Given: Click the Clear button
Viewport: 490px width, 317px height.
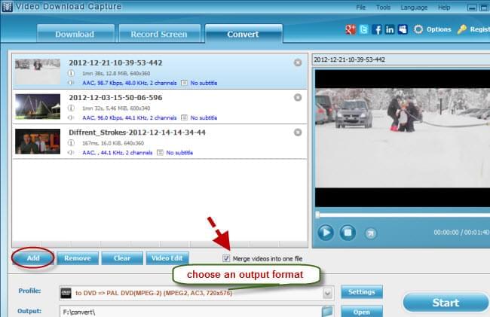Looking at the screenshot, I should (x=122, y=258).
